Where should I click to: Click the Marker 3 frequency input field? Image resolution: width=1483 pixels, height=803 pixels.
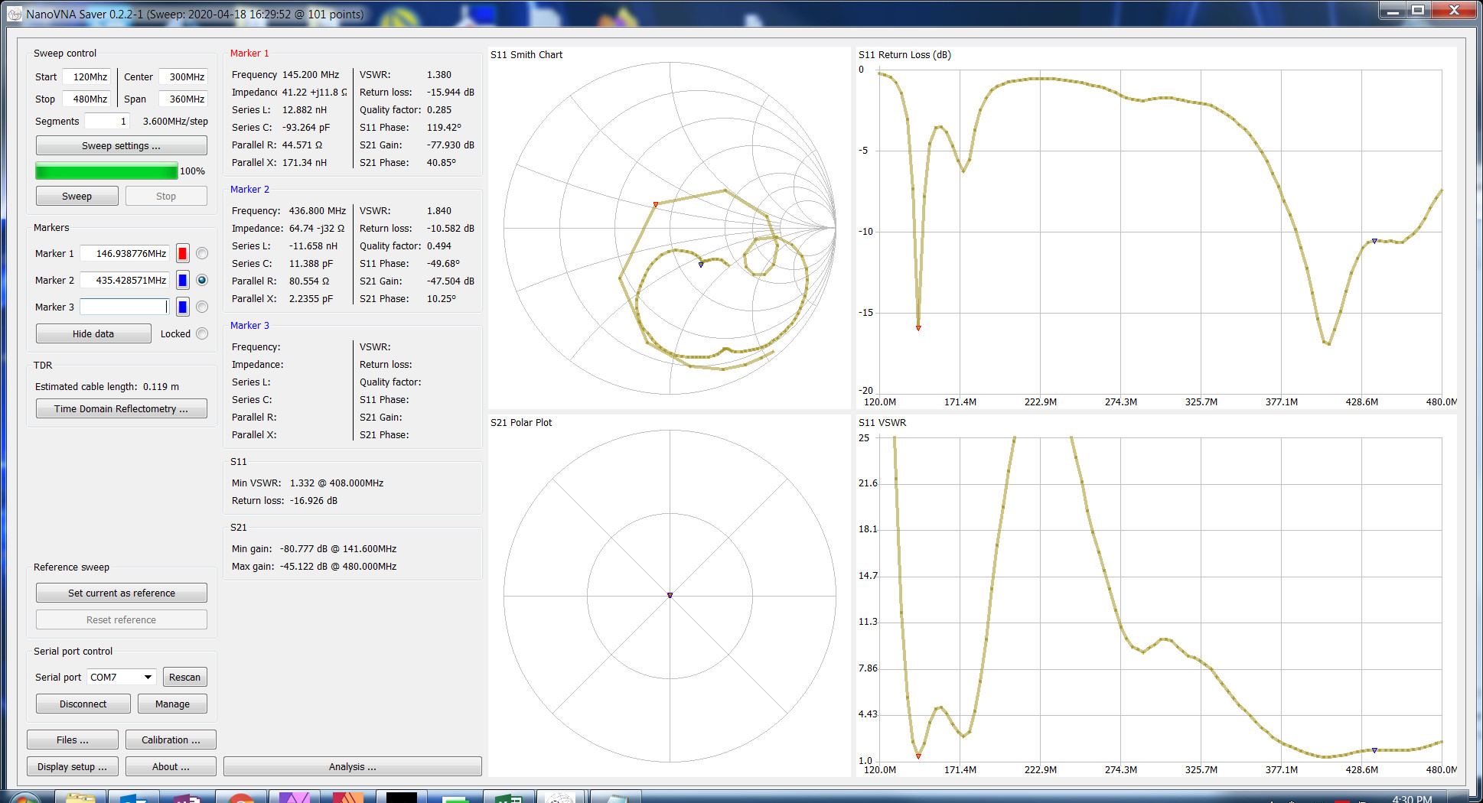123,307
